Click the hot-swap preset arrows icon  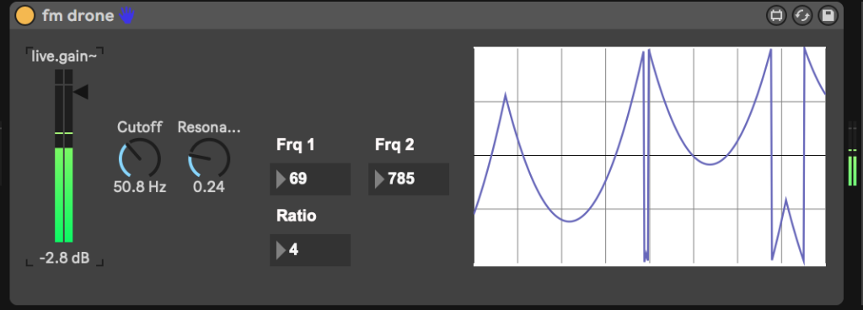802,15
